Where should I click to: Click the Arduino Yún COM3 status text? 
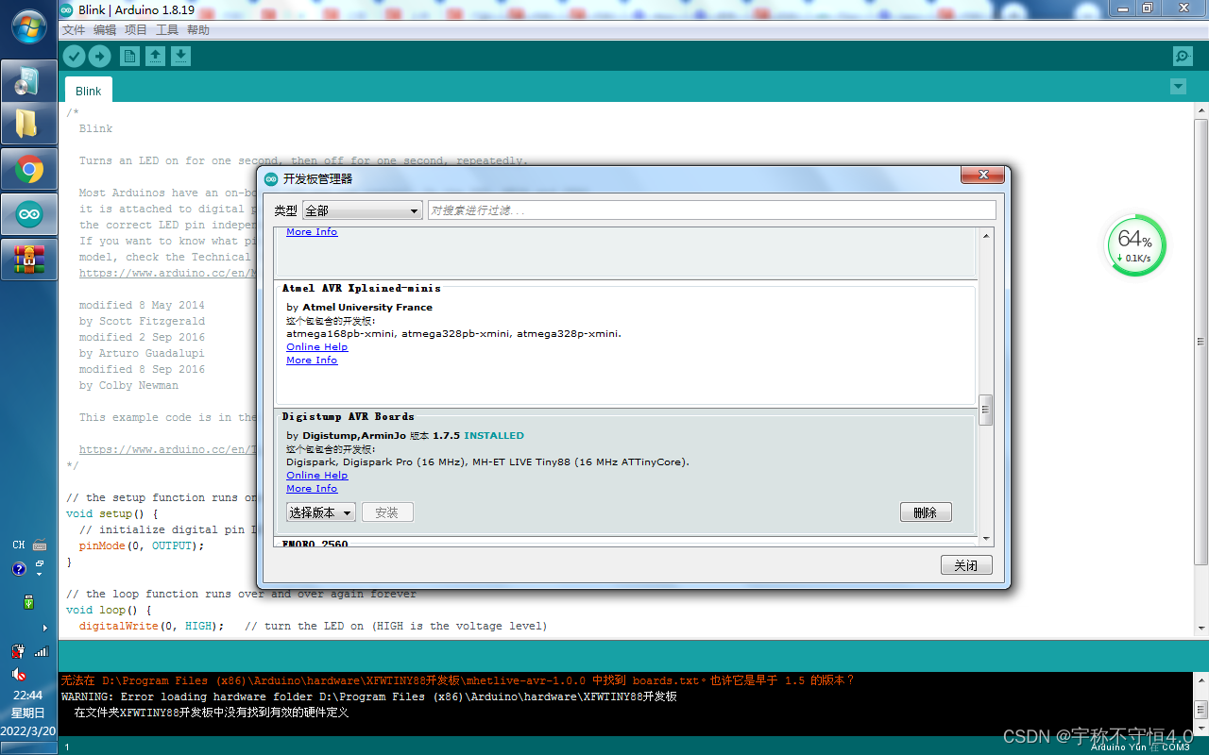point(1140,747)
